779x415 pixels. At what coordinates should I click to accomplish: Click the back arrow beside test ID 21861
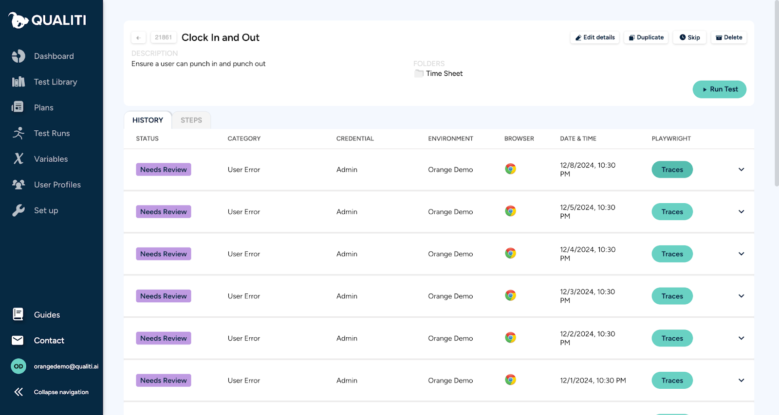[x=138, y=37]
